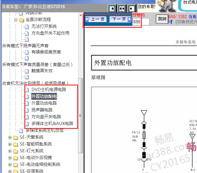
Task: Click the SE-智能钥匙系统 folder icon
Action: pyautogui.click(x=16, y=144)
